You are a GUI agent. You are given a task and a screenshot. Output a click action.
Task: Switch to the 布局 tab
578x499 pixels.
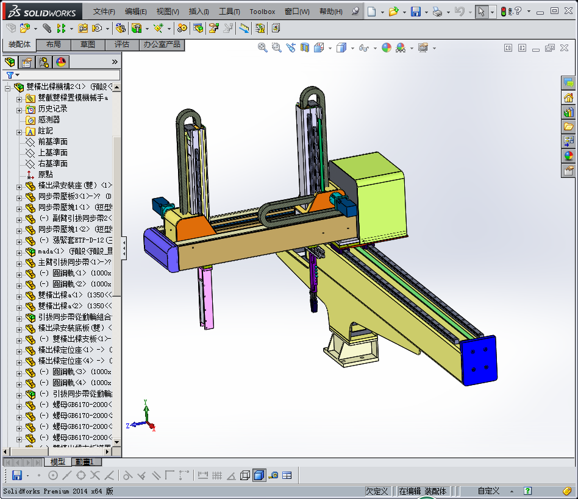coord(54,44)
